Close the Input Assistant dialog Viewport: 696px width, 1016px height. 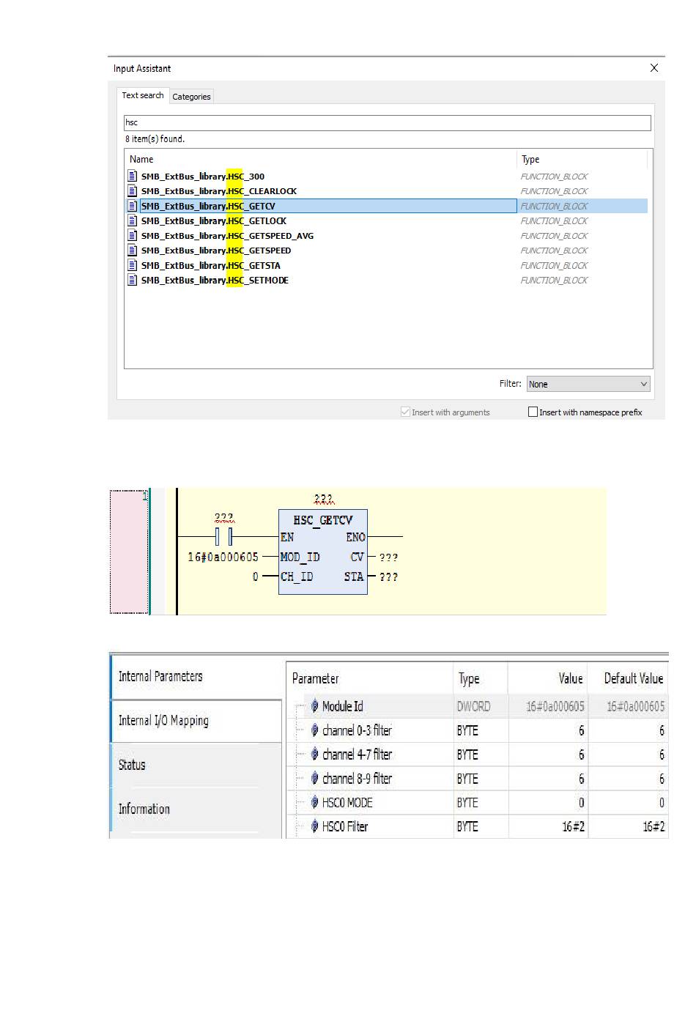pos(654,68)
